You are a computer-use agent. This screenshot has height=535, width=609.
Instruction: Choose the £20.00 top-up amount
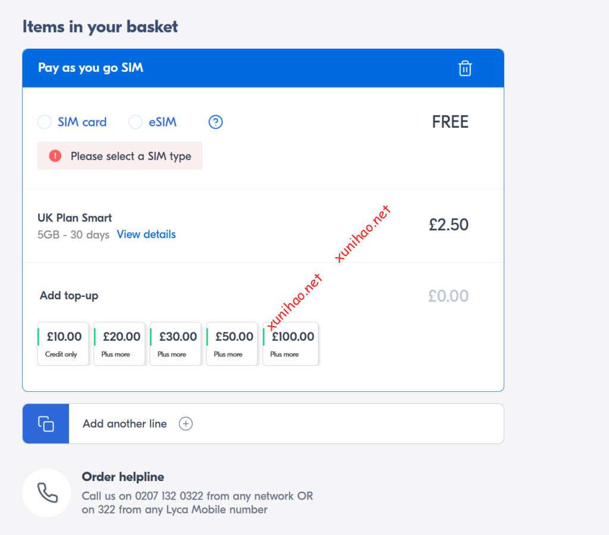point(120,344)
